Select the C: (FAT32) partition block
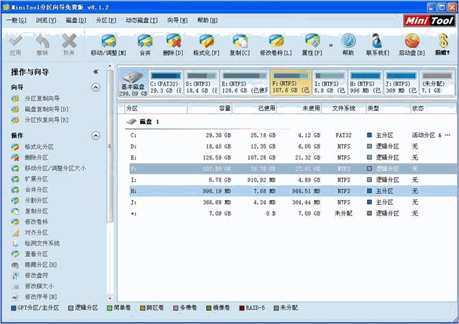Screen dimensions: 459x324 pyautogui.click(x=166, y=83)
